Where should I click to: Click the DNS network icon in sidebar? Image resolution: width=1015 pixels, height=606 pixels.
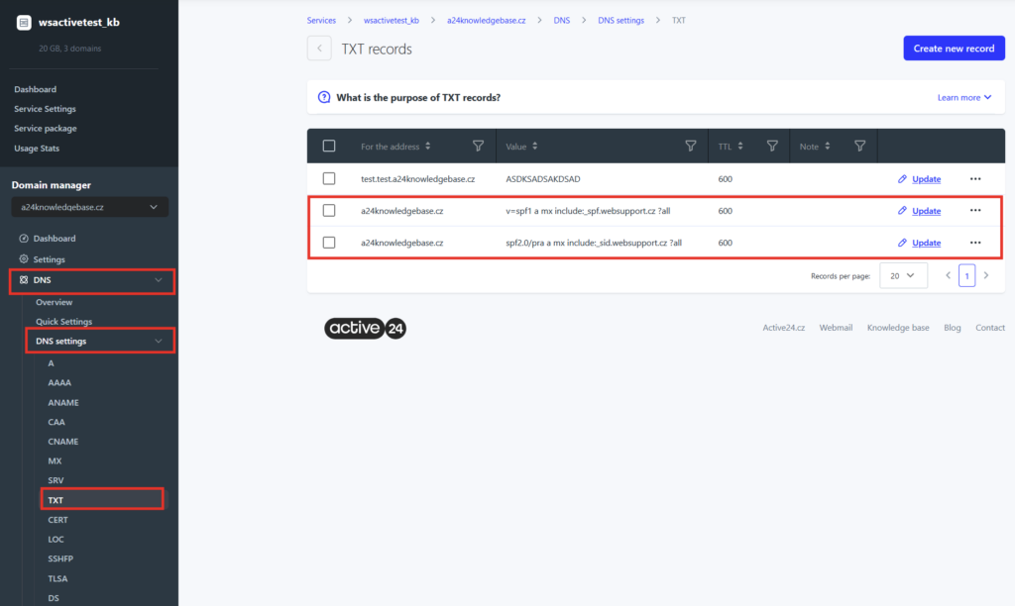click(24, 280)
